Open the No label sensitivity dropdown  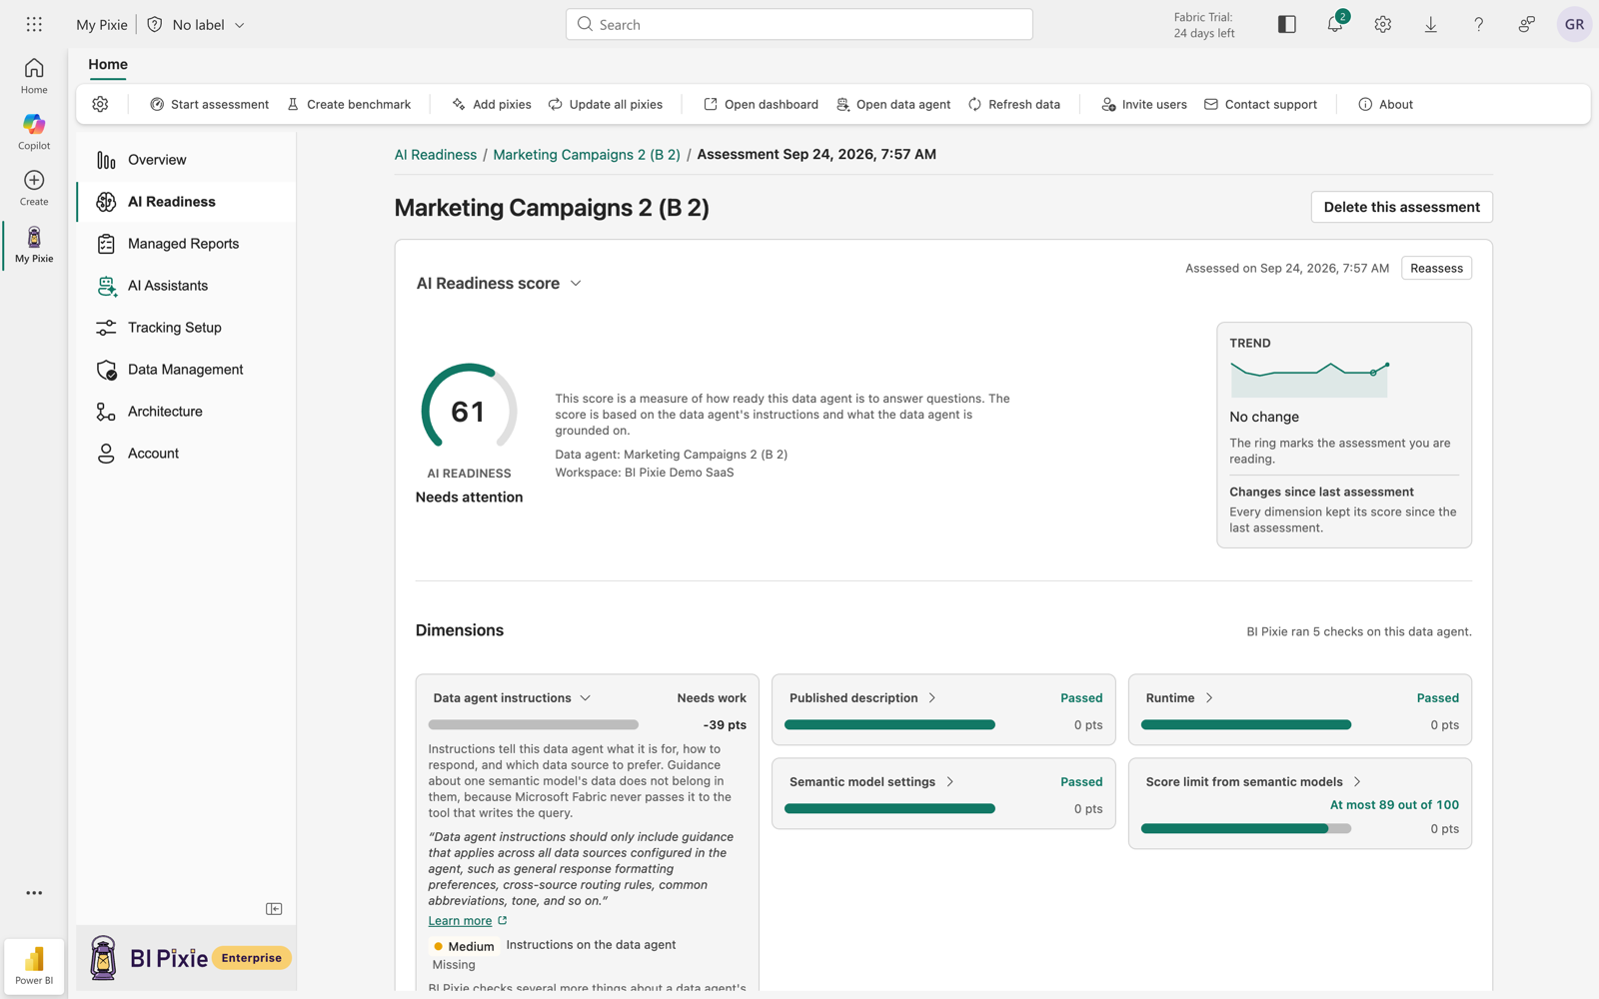(x=197, y=24)
